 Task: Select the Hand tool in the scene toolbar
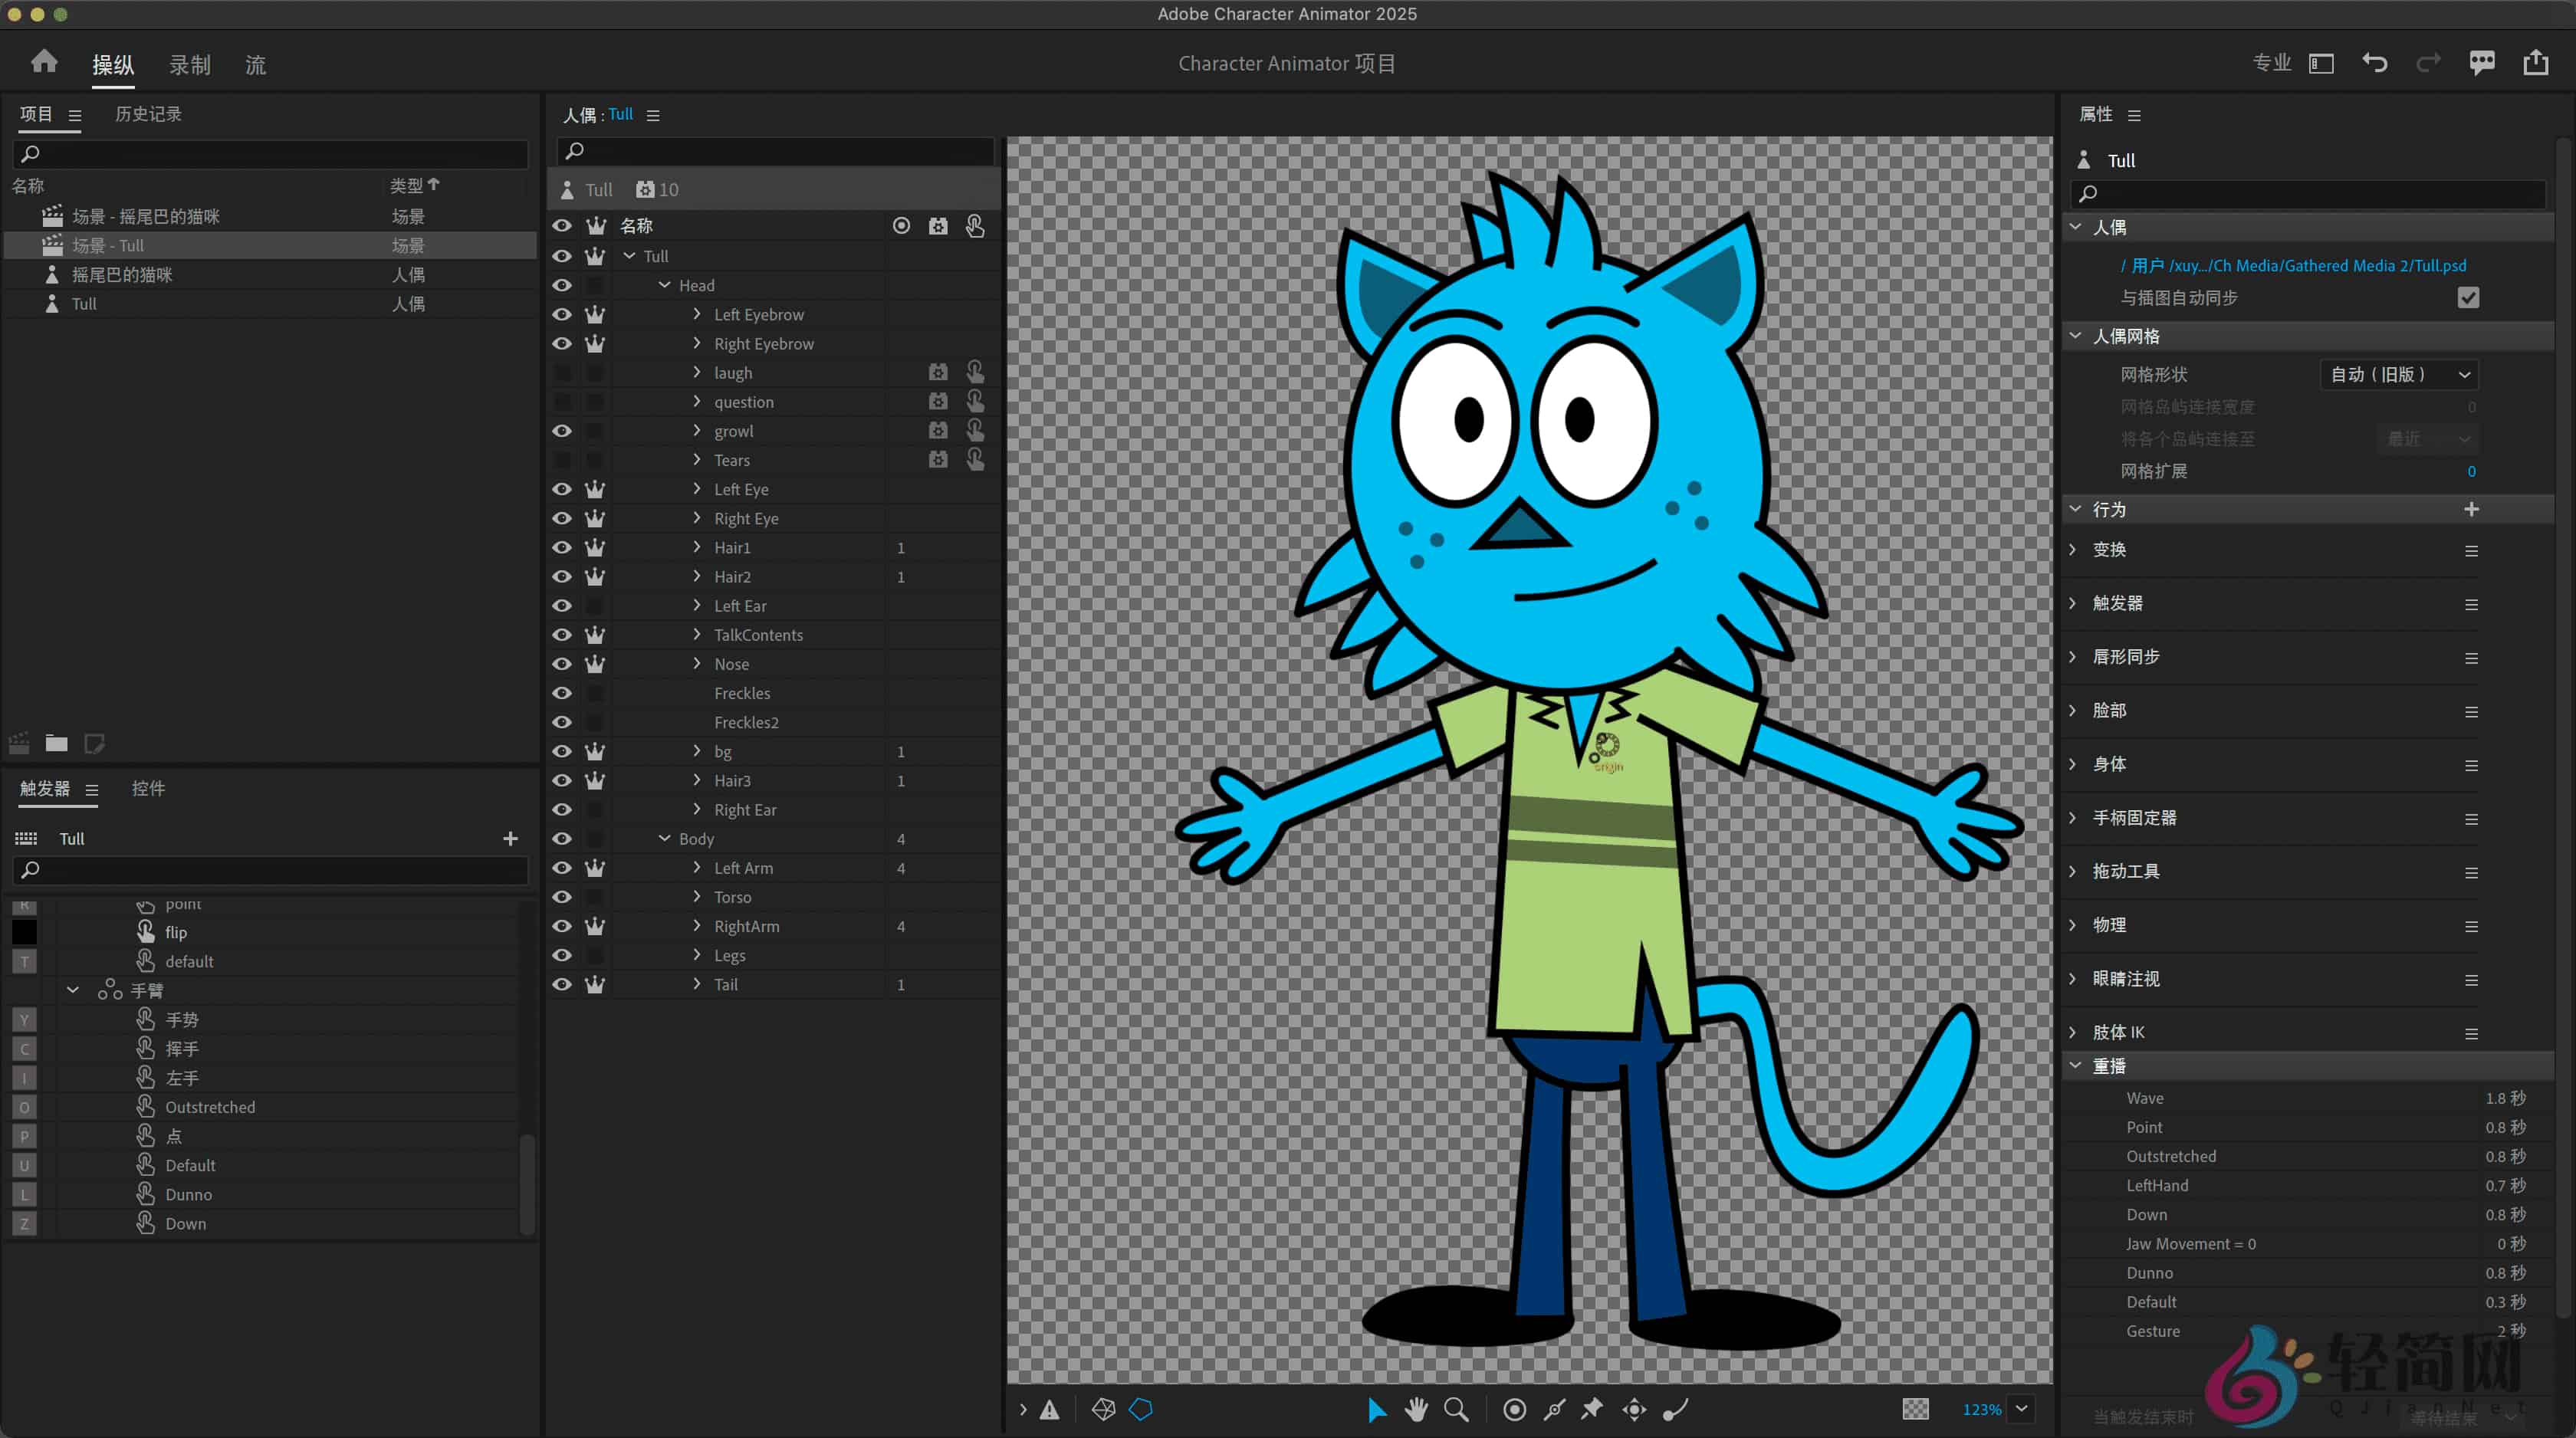(1417, 1410)
